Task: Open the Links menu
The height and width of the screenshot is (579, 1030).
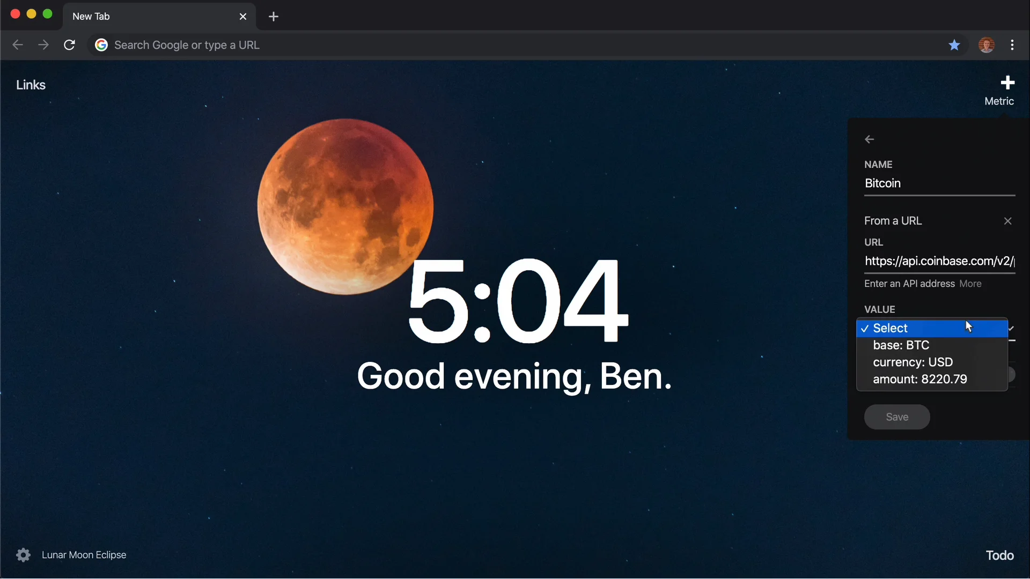Action: click(x=31, y=85)
